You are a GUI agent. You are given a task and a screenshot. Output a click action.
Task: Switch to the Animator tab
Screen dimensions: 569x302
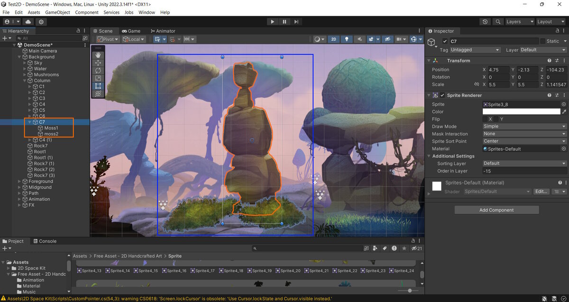click(x=163, y=31)
